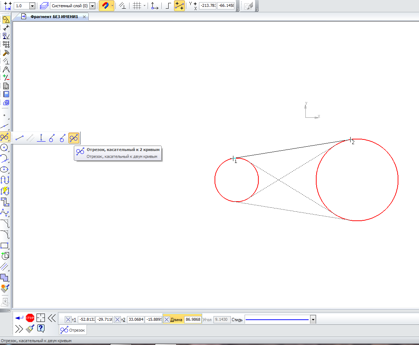
Task: Toggle the parallel/perpendicular lines mode icon
Action: click(122, 6)
